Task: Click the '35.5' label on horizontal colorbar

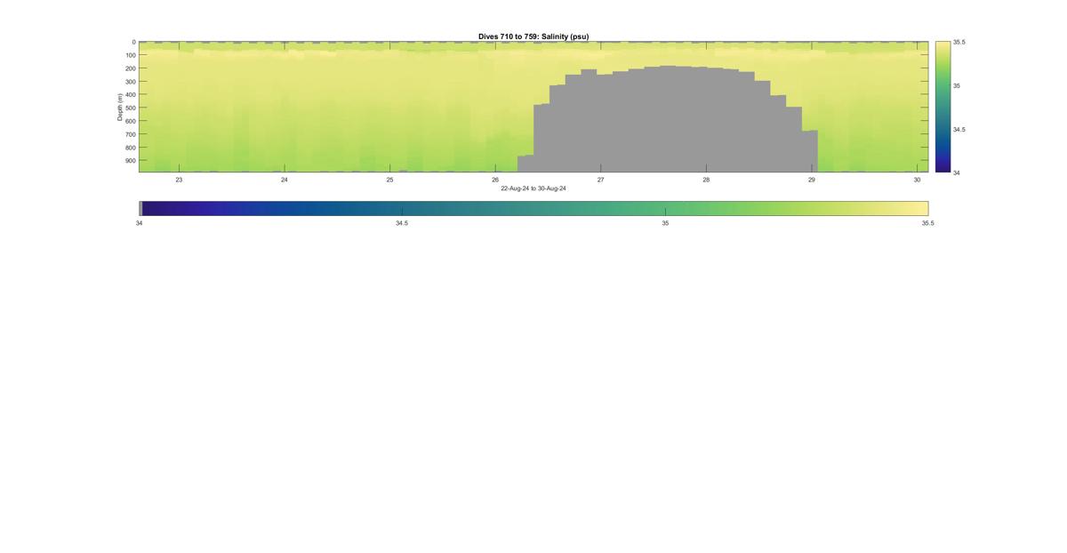Action: point(928,223)
